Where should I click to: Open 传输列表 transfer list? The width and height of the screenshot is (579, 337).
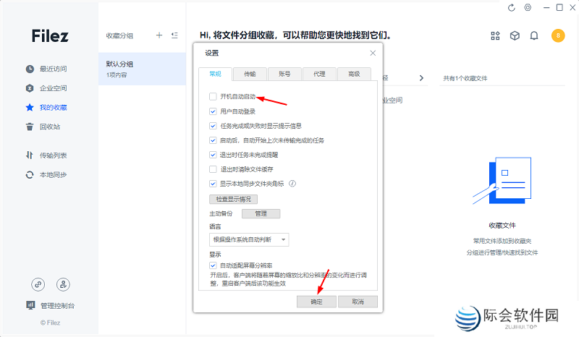(x=46, y=155)
